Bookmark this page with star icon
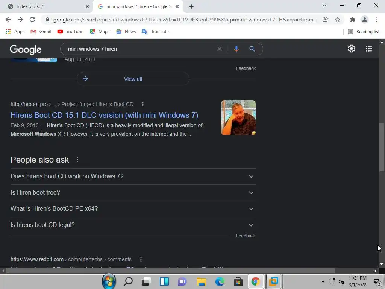This screenshot has width=385, height=289. 338,20
